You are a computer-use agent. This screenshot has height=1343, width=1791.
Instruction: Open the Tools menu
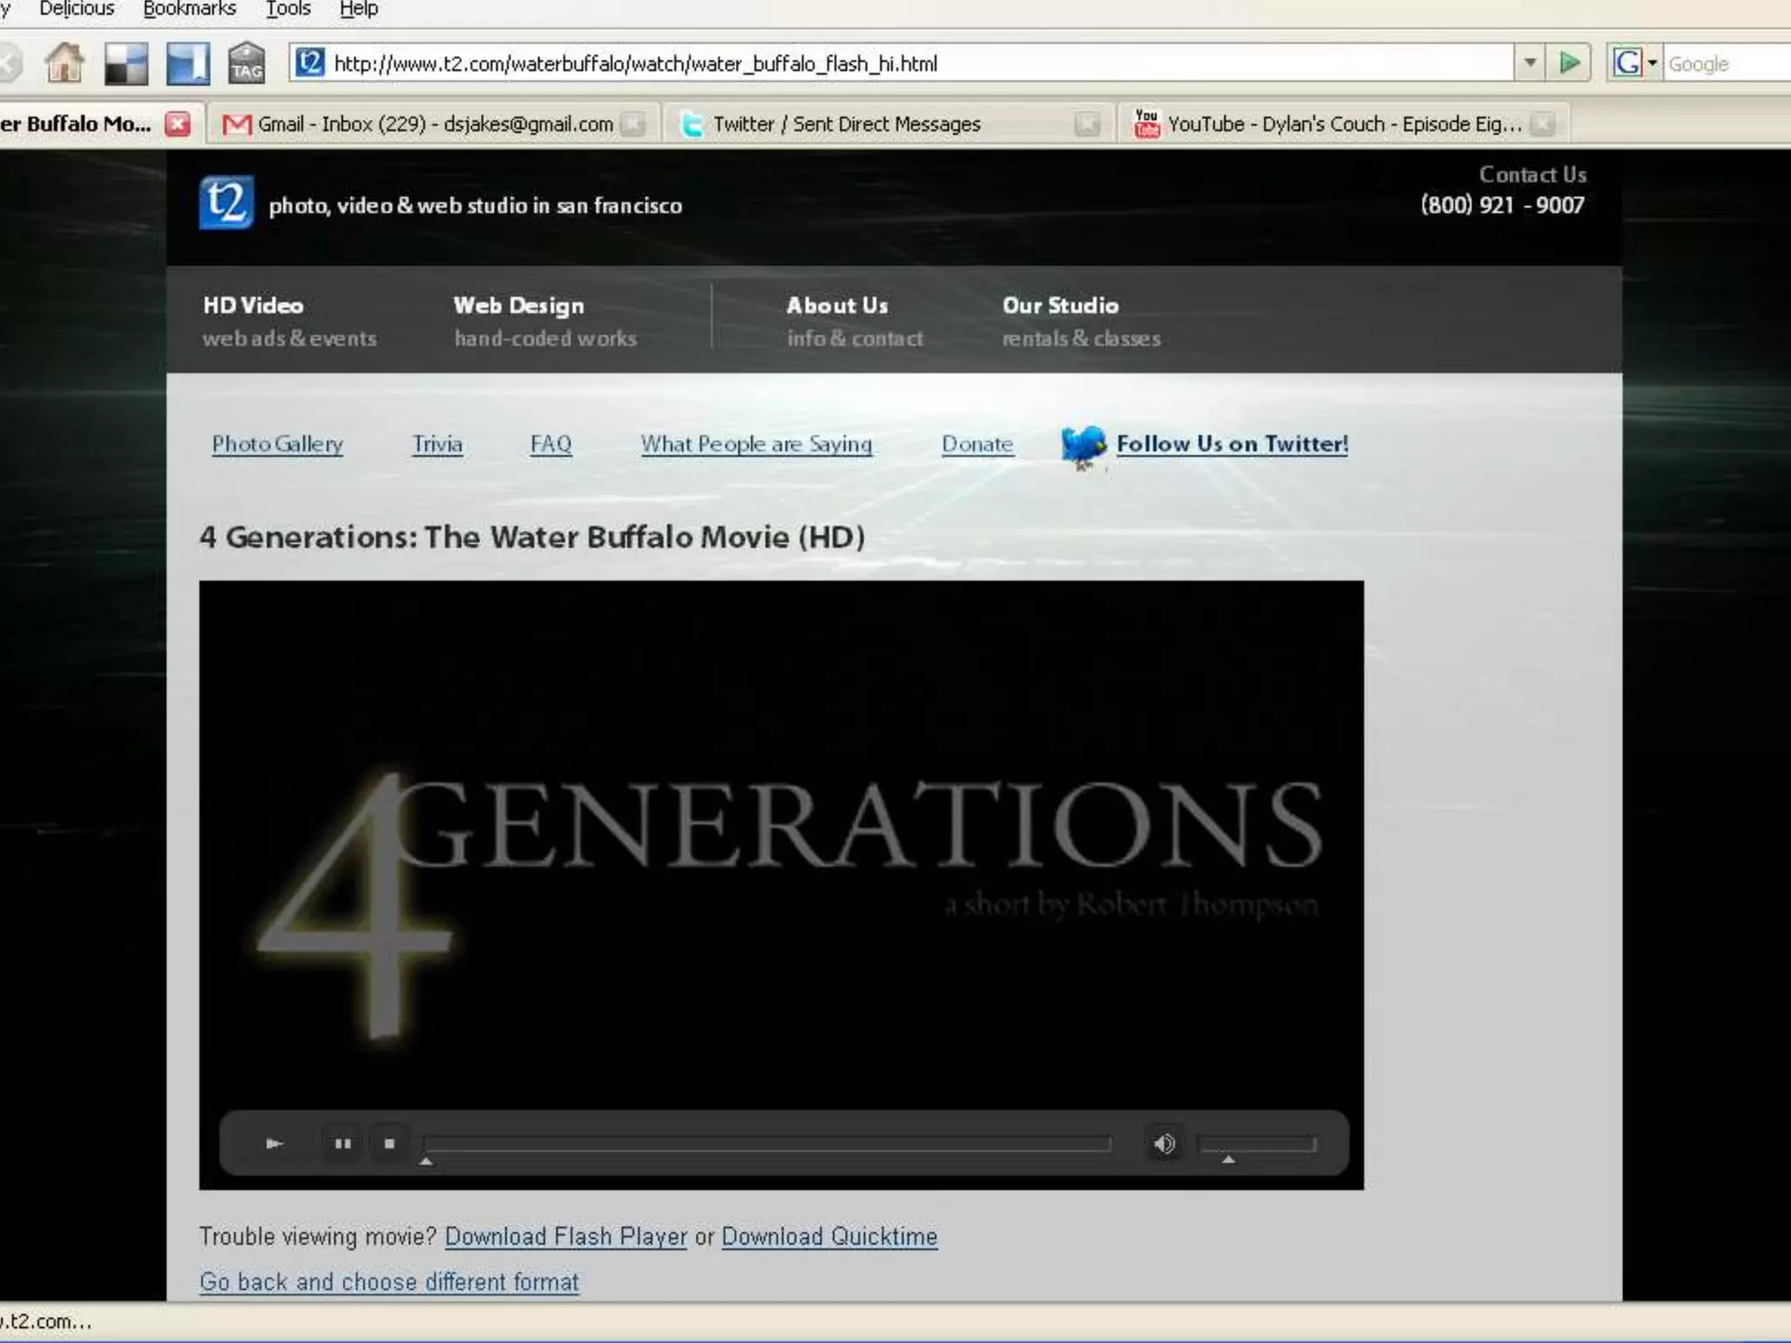pos(288,9)
